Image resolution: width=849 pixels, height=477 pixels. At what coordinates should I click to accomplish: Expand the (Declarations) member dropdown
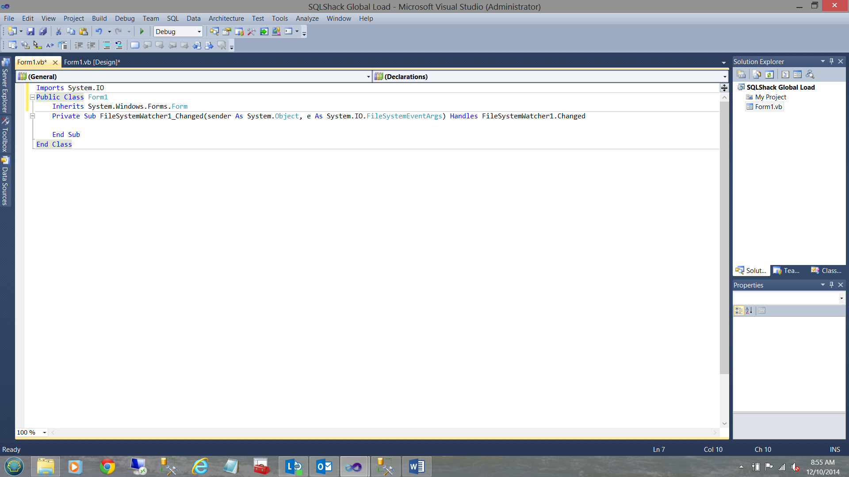(x=724, y=77)
